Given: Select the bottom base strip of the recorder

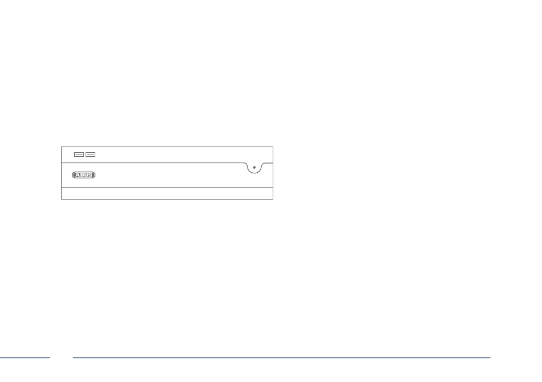Looking at the screenshot, I should pos(167,193).
